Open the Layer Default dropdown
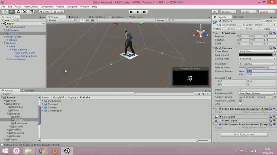The width and height of the screenshot is (277, 155). click(x=264, y=25)
